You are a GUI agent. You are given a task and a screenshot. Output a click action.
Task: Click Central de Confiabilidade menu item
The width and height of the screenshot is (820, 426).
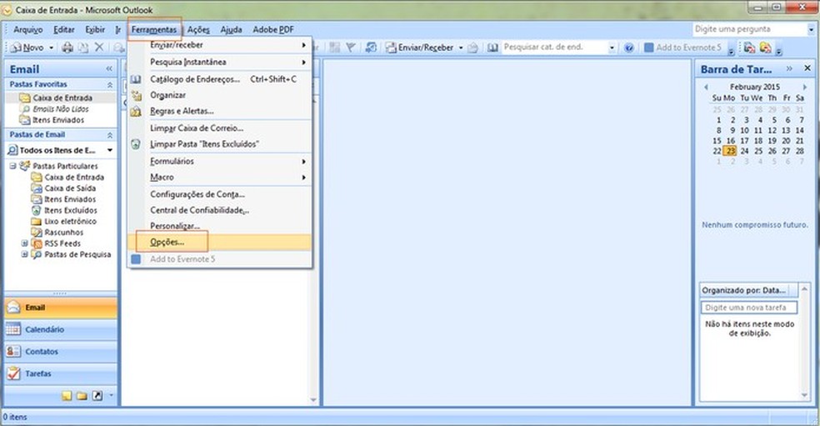pos(220,210)
